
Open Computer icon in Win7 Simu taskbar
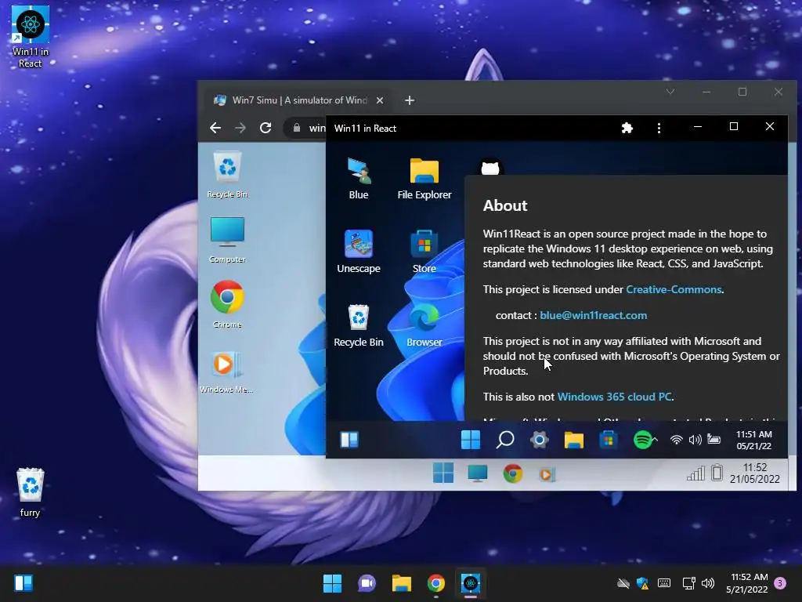(478, 473)
